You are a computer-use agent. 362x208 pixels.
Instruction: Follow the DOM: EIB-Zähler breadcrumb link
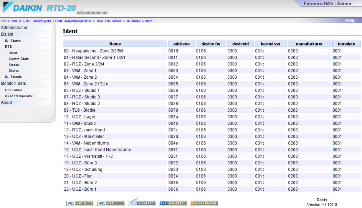pos(108,21)
